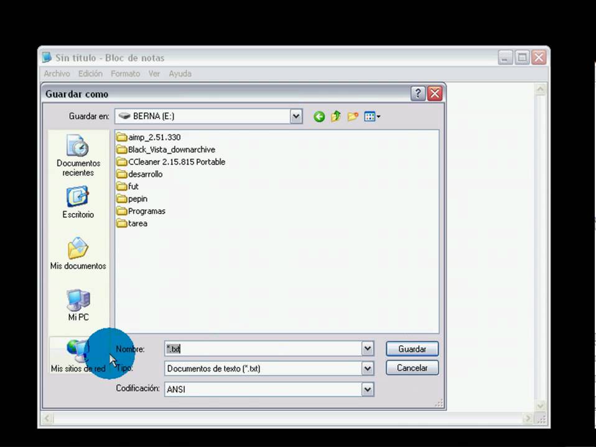The height and width of the screenshot is (447, 596).
Task: Click the Guardar button
Action: click(412, 349)
